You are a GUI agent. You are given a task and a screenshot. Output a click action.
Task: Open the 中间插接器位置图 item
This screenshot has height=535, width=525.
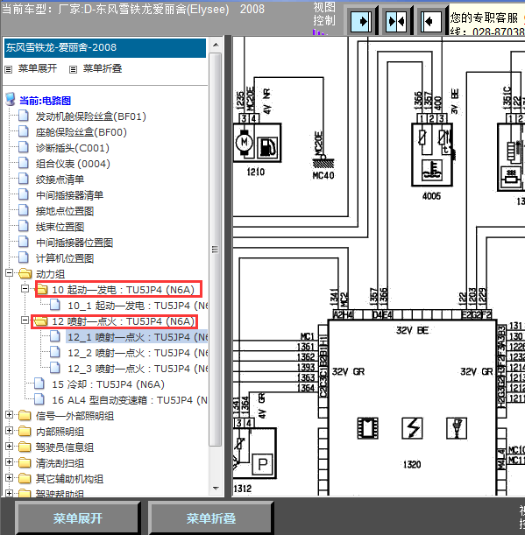coord(74,243)
